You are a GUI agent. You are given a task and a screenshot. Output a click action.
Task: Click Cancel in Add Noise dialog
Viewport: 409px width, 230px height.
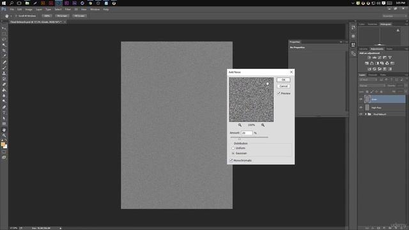click(x=284, y=86)
